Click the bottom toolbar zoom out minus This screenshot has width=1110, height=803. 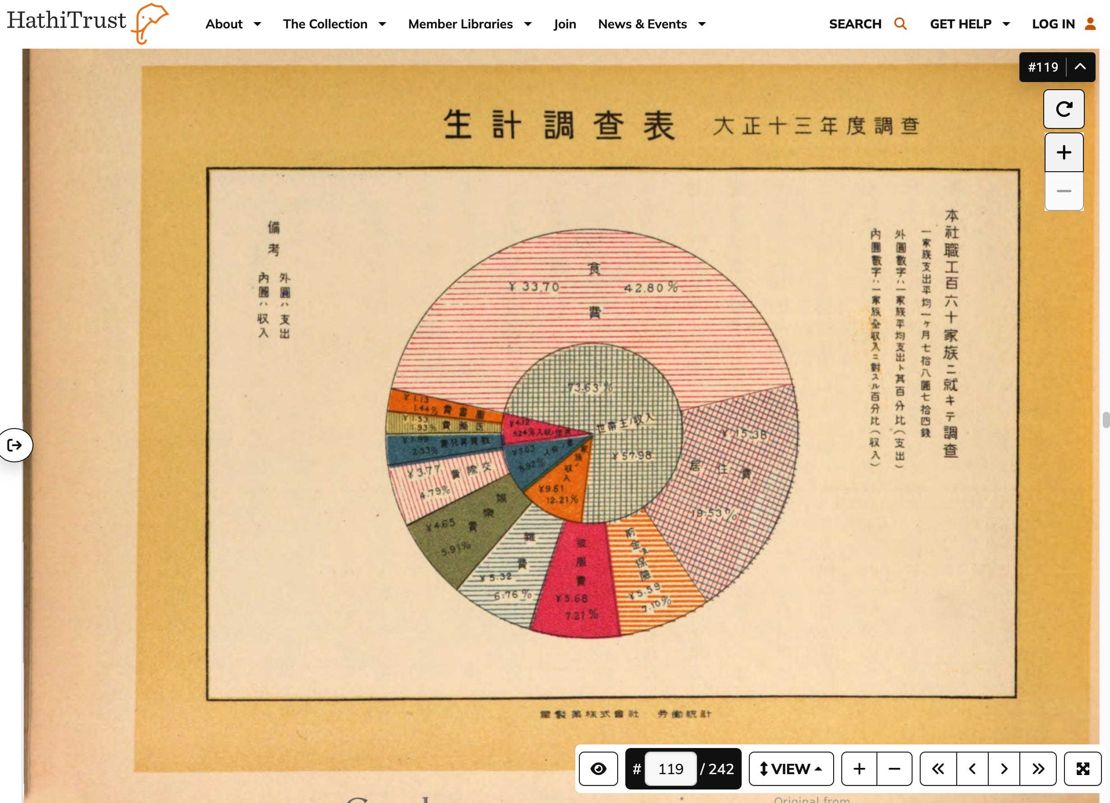tap(894, 769)
